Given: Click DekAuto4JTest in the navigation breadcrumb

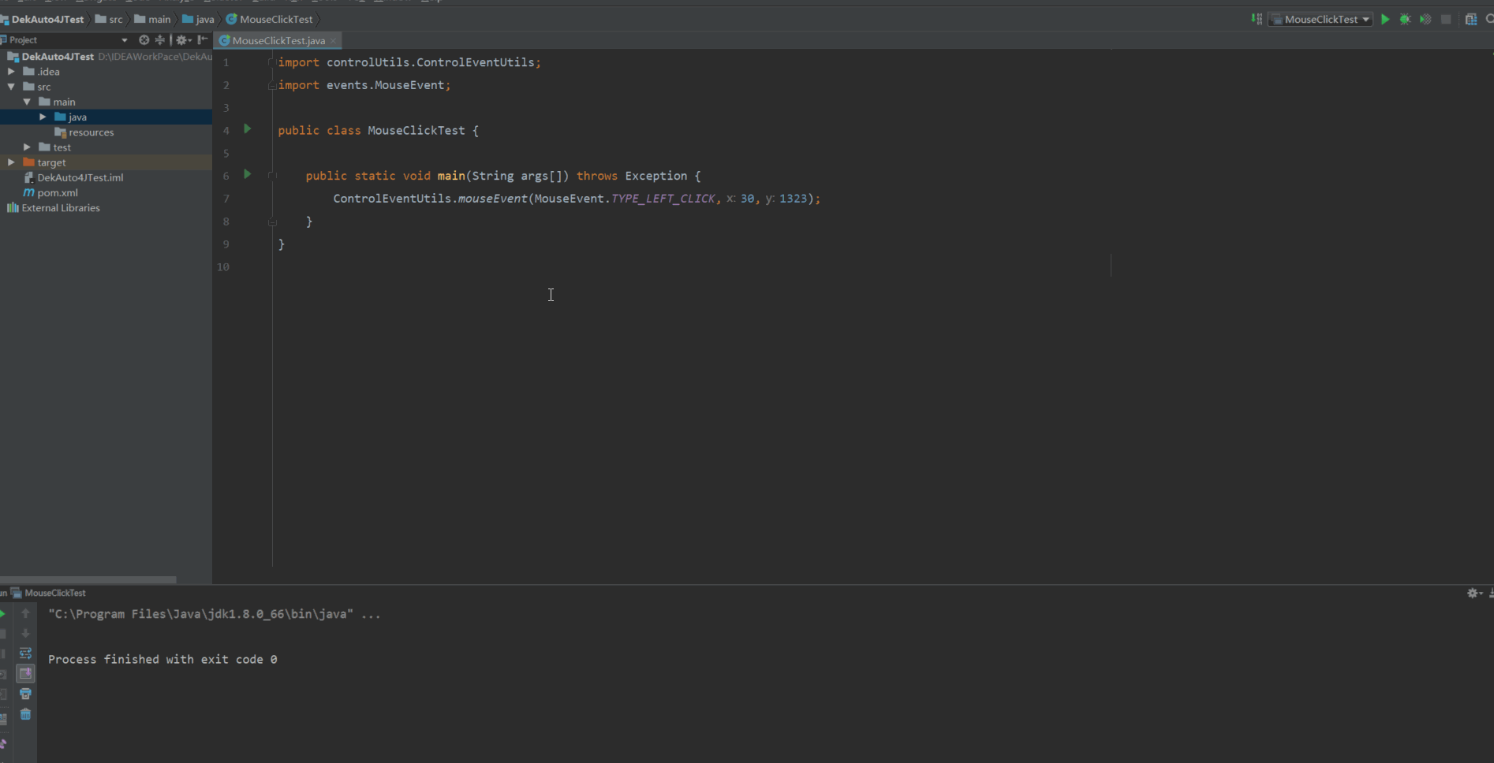Looking at the screenshot, I should click(47, 19).
